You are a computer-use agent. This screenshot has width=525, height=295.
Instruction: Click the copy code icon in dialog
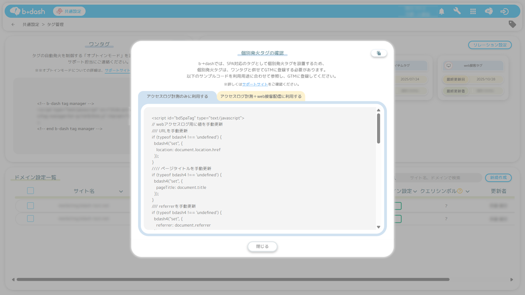[x=379, y=53]
